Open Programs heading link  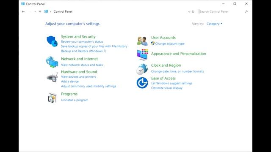coord(69,94)
